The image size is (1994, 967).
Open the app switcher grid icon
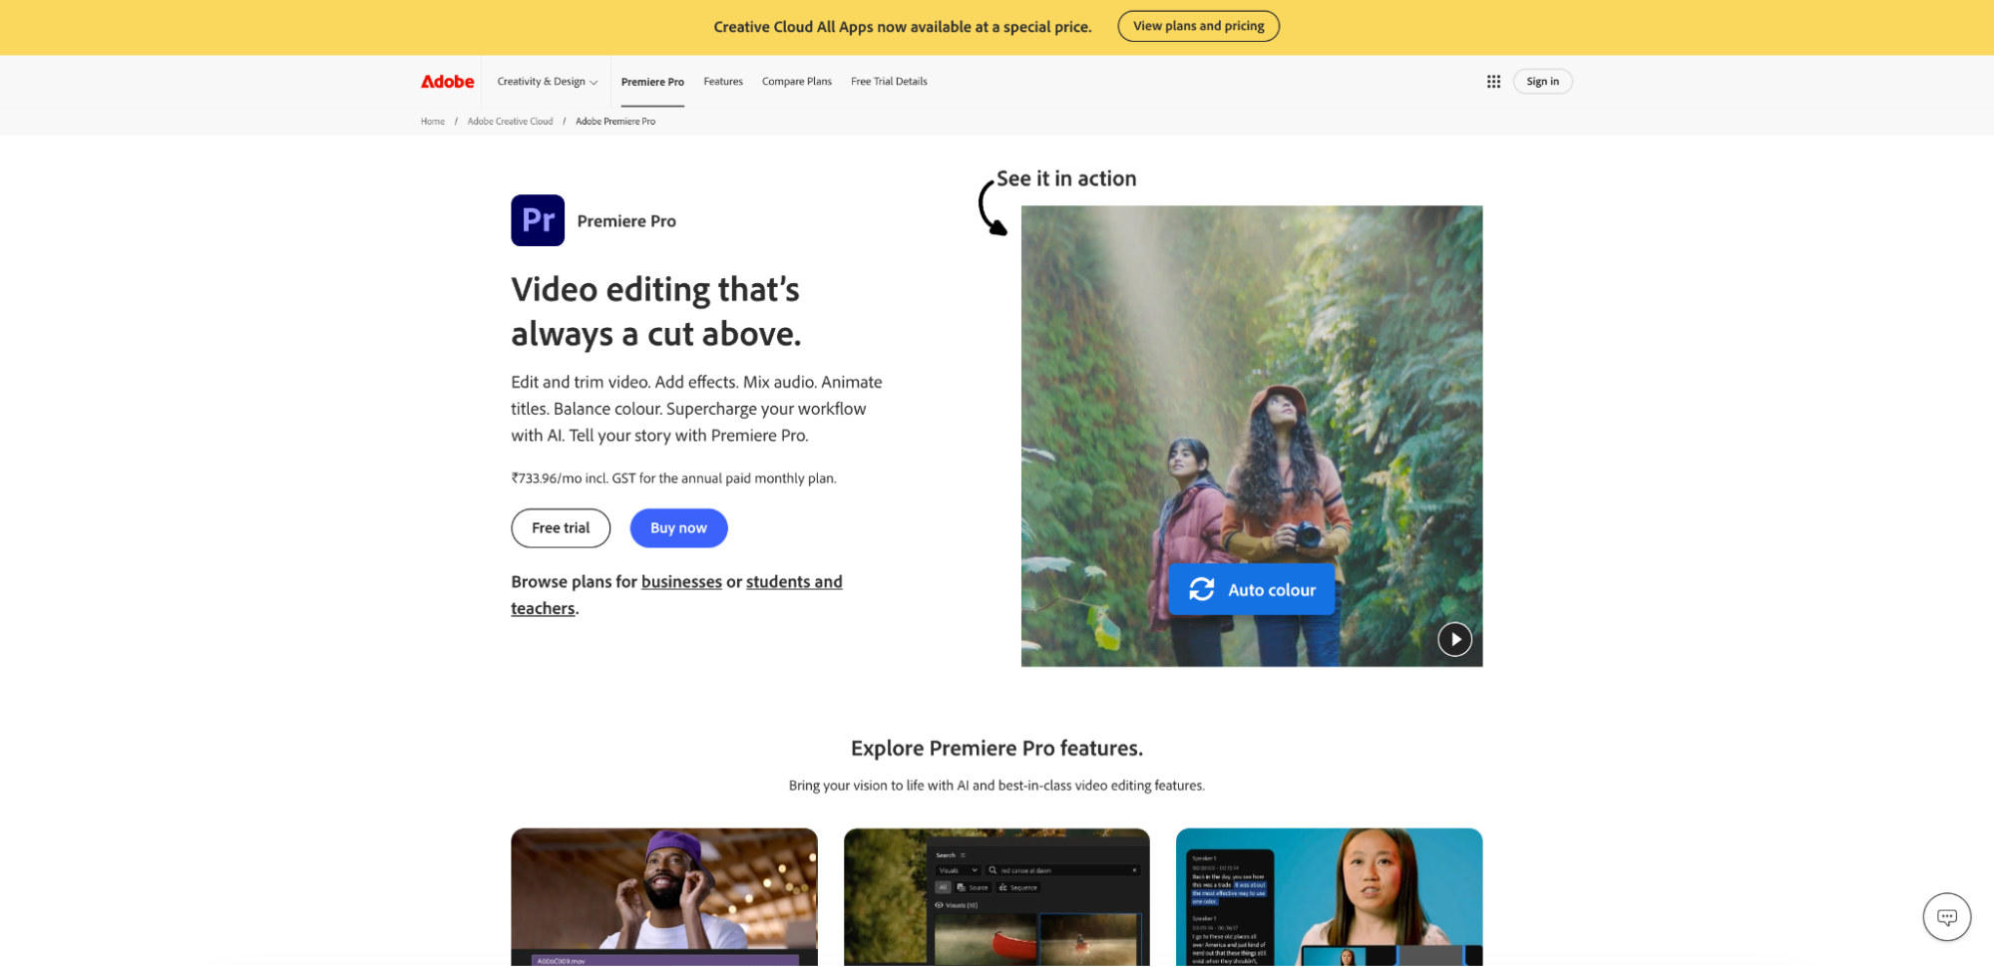click(1493, 82)
